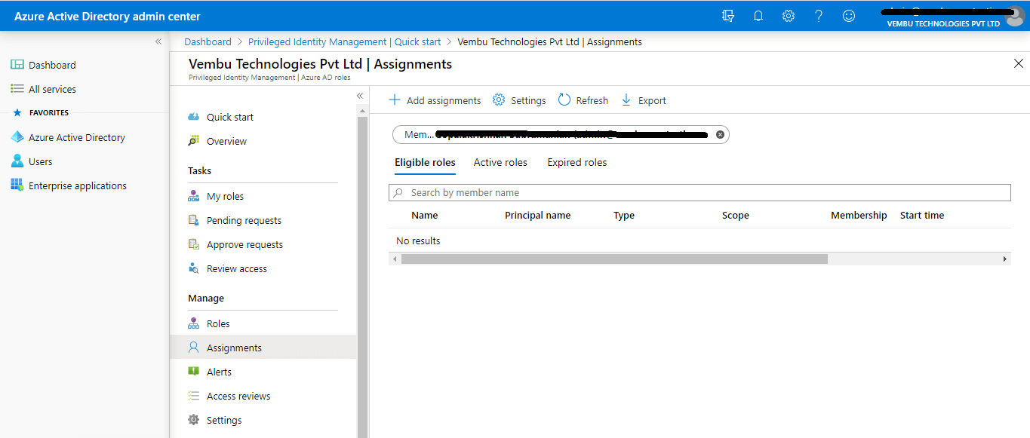Screen dimensions: 1030x438
Task: Go to Privileged Identity Management breadcrumb
Action: [x=345, y=42]
